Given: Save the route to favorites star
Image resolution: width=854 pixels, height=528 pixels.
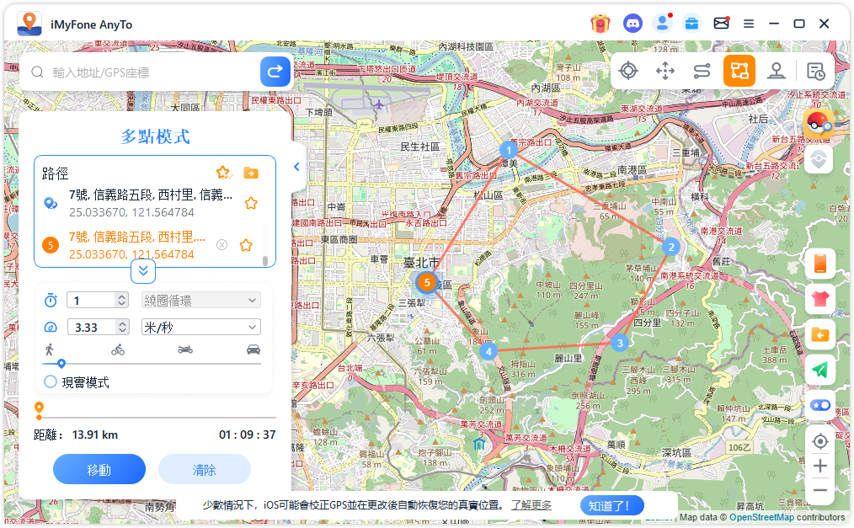Looking at the screenshot, I should point(223,173).
